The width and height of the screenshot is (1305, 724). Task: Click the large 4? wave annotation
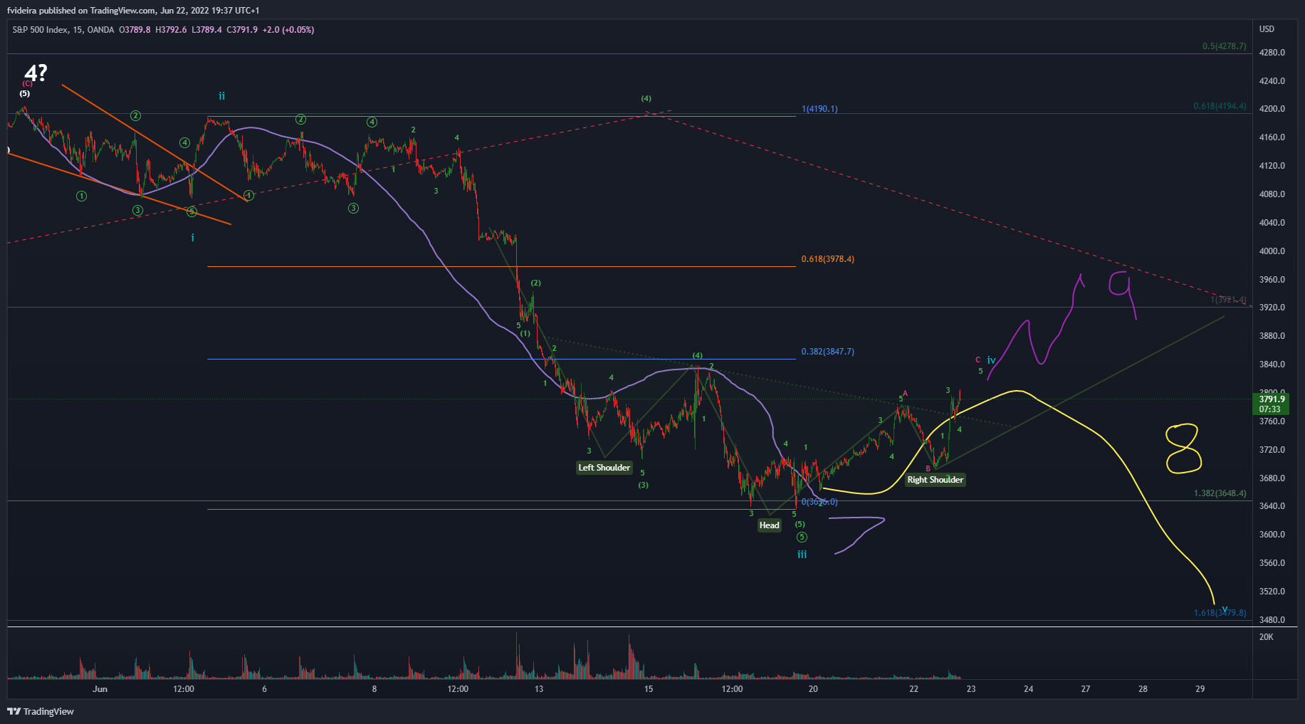pos(36,73)
